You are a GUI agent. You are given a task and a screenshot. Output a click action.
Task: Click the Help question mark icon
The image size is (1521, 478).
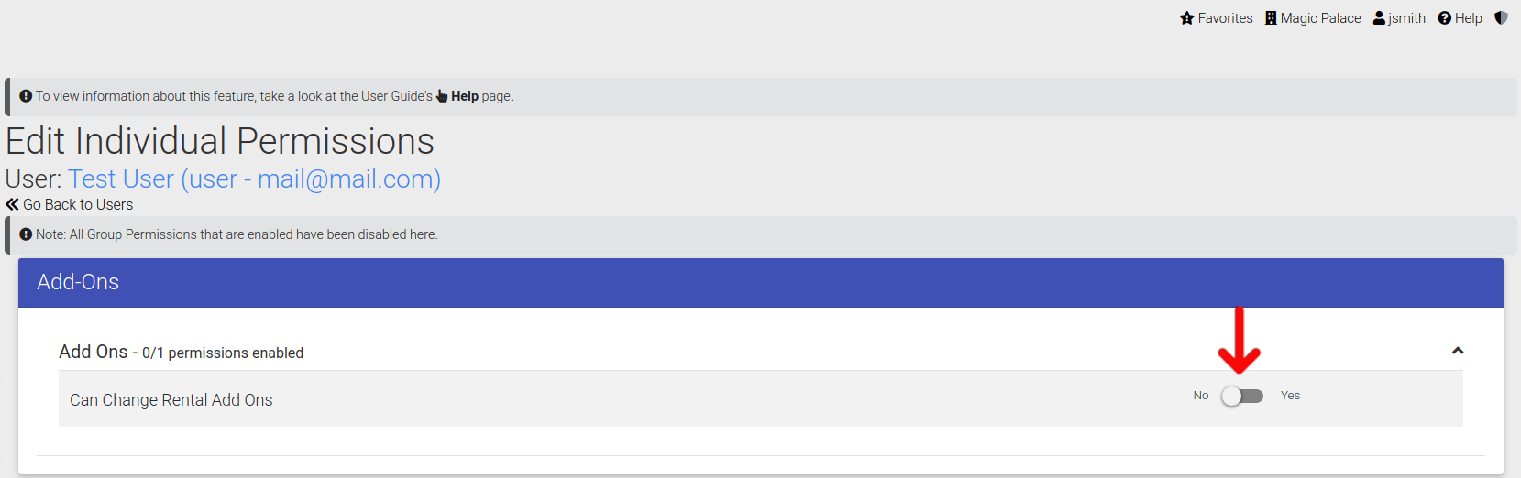click(x=1445, y=18)
